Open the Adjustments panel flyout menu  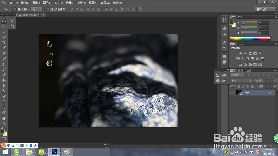tap(275, 44)
